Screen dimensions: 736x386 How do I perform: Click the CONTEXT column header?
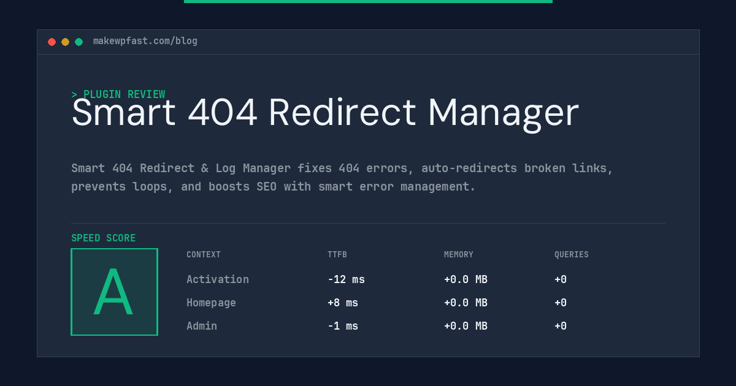point(204,255)
